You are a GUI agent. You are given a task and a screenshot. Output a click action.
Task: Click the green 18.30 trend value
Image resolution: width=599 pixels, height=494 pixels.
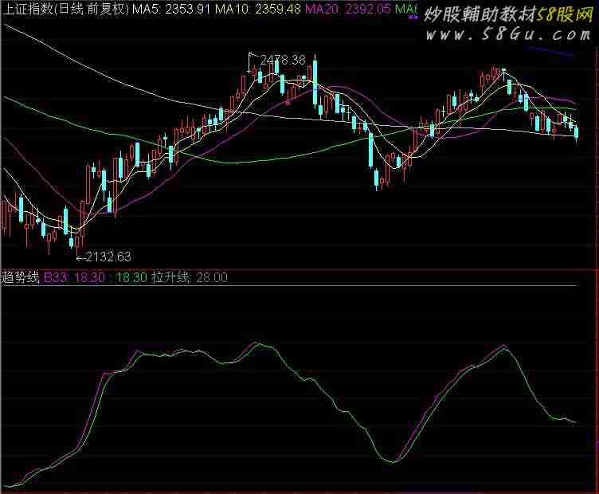(x=131, y=277)
